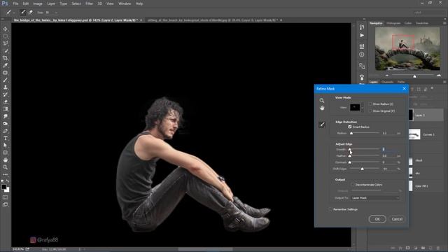Select the Hand tool in toolbox
The width and height of the screenshot is (448, 252).
point(6,160)
